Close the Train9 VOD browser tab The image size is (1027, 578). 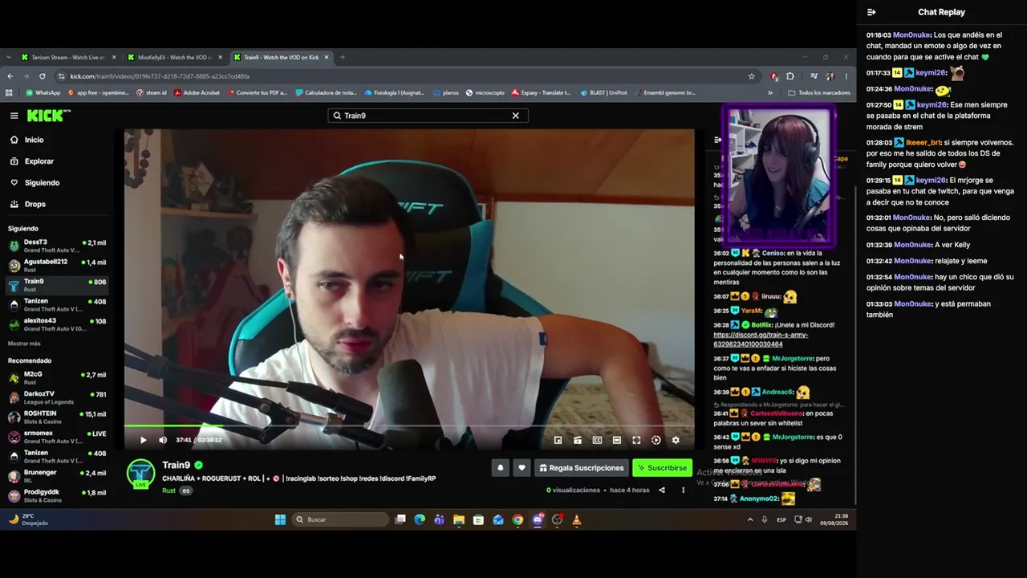point(326,58)
